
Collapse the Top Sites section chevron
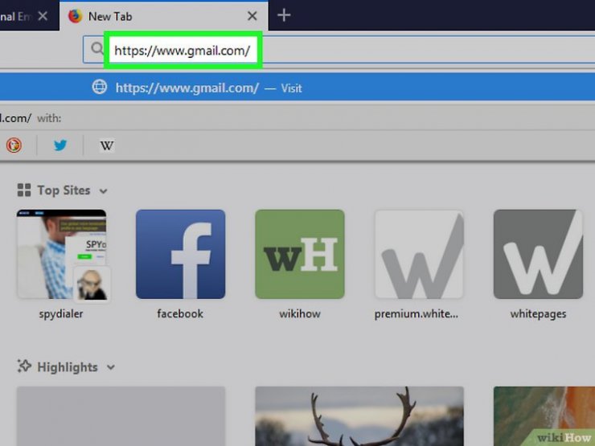click(103, 190)
